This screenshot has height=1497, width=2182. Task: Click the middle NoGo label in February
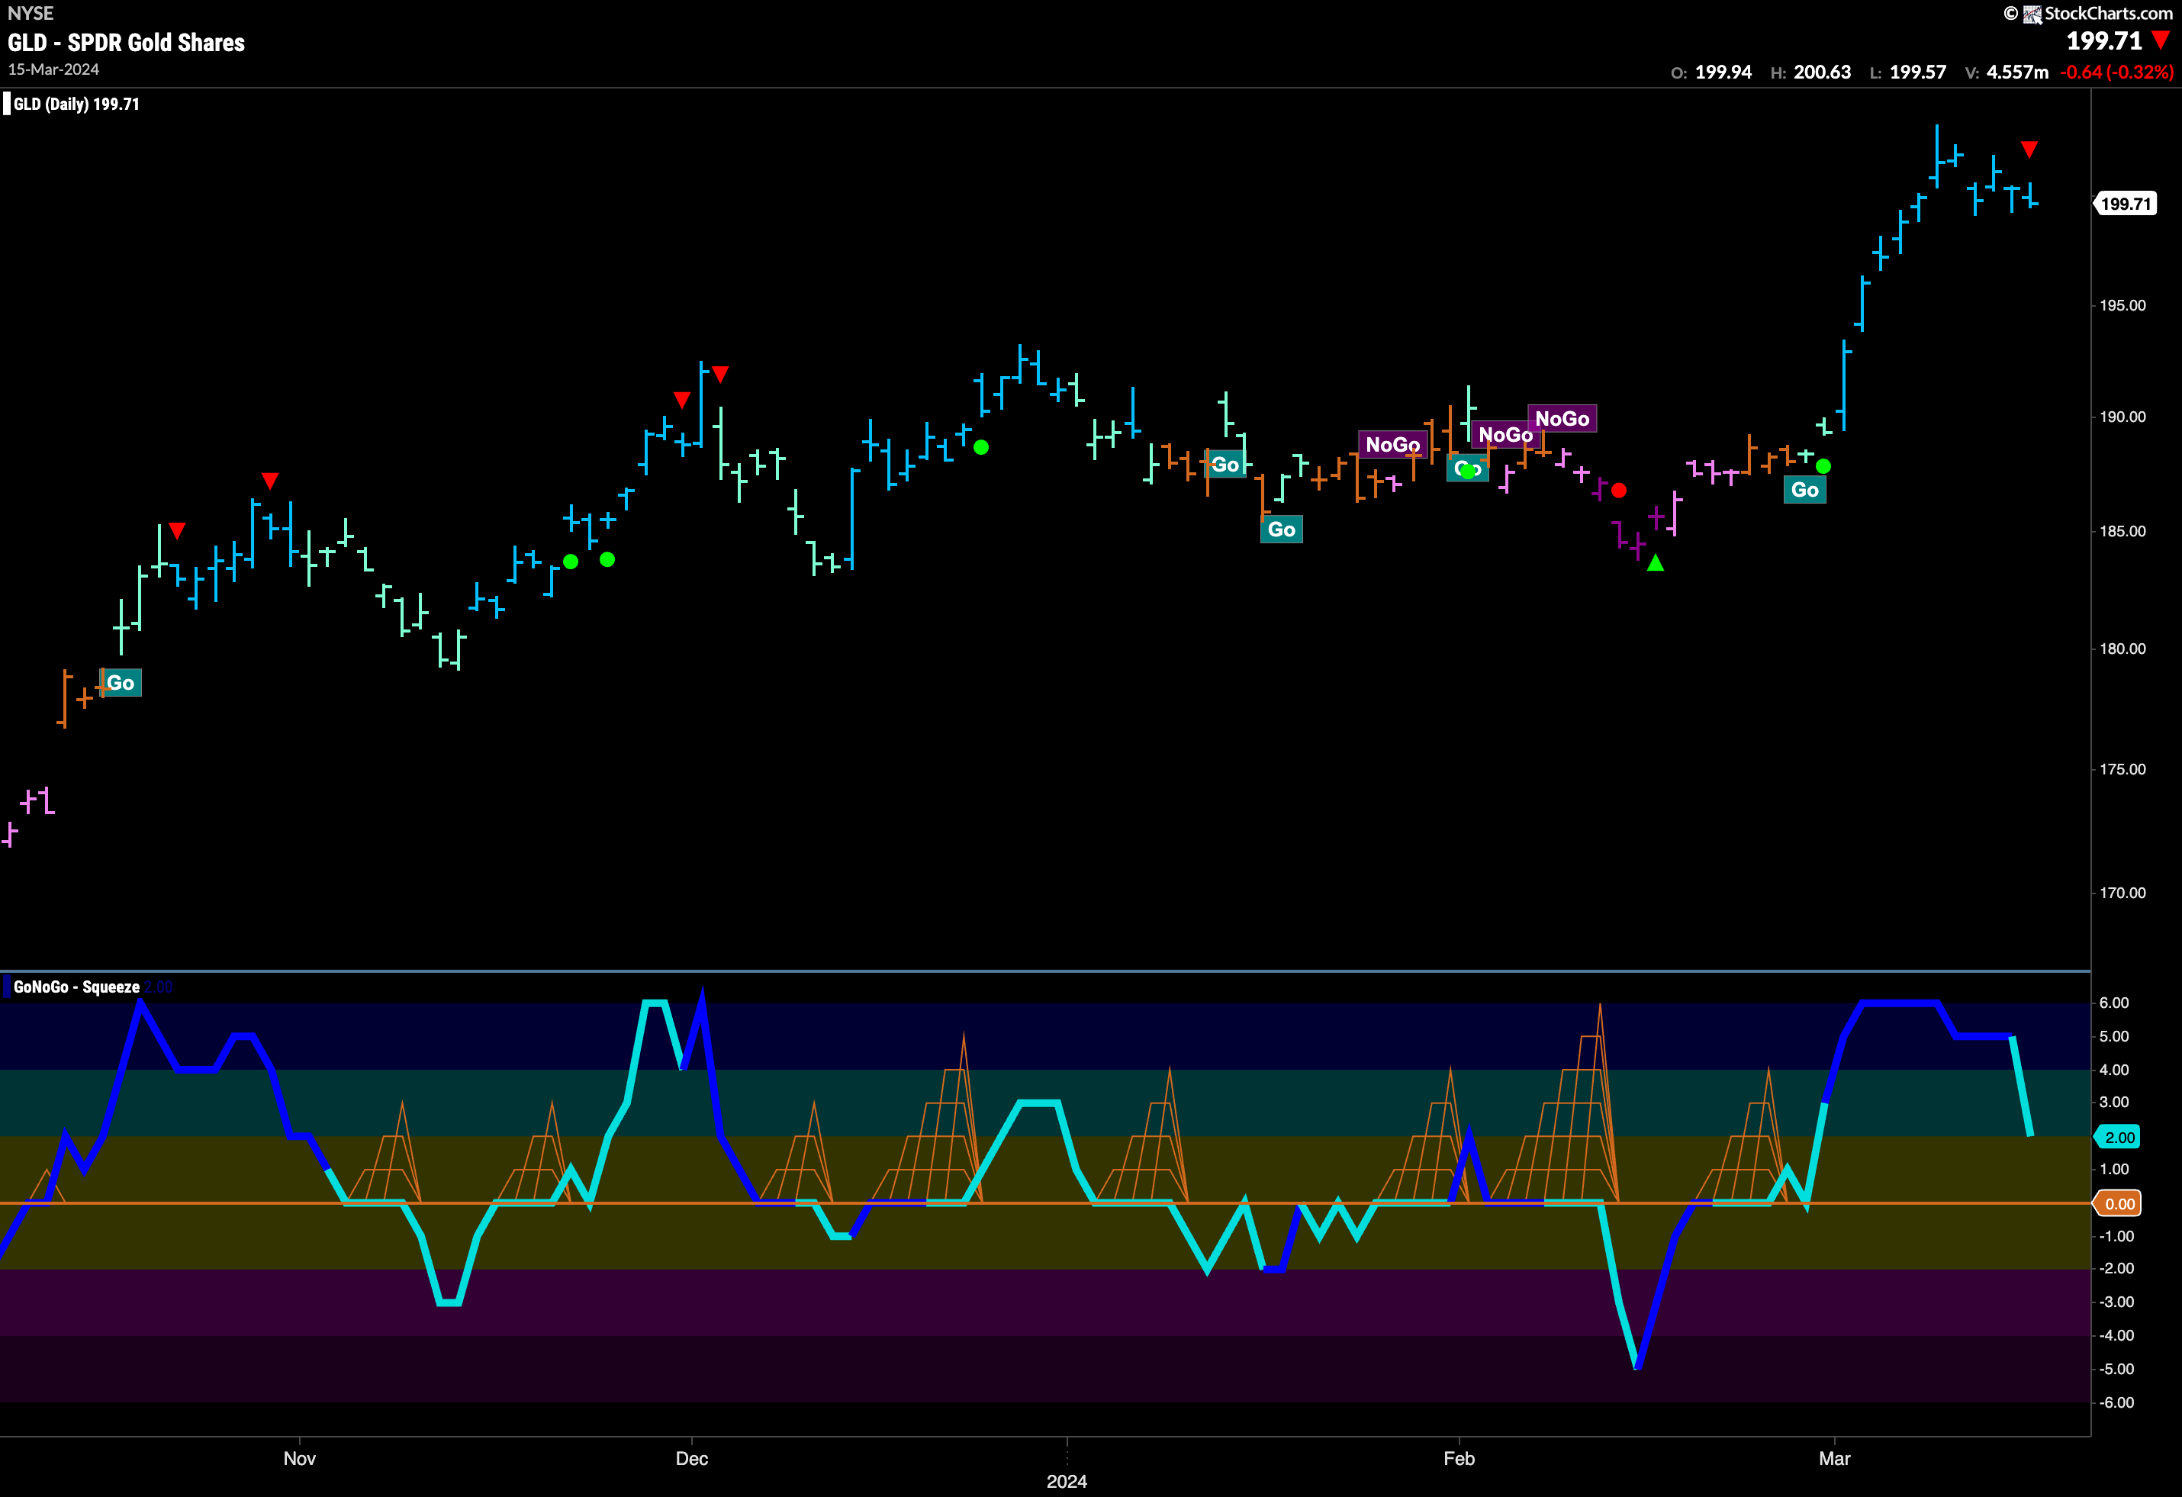point(1506,434)
